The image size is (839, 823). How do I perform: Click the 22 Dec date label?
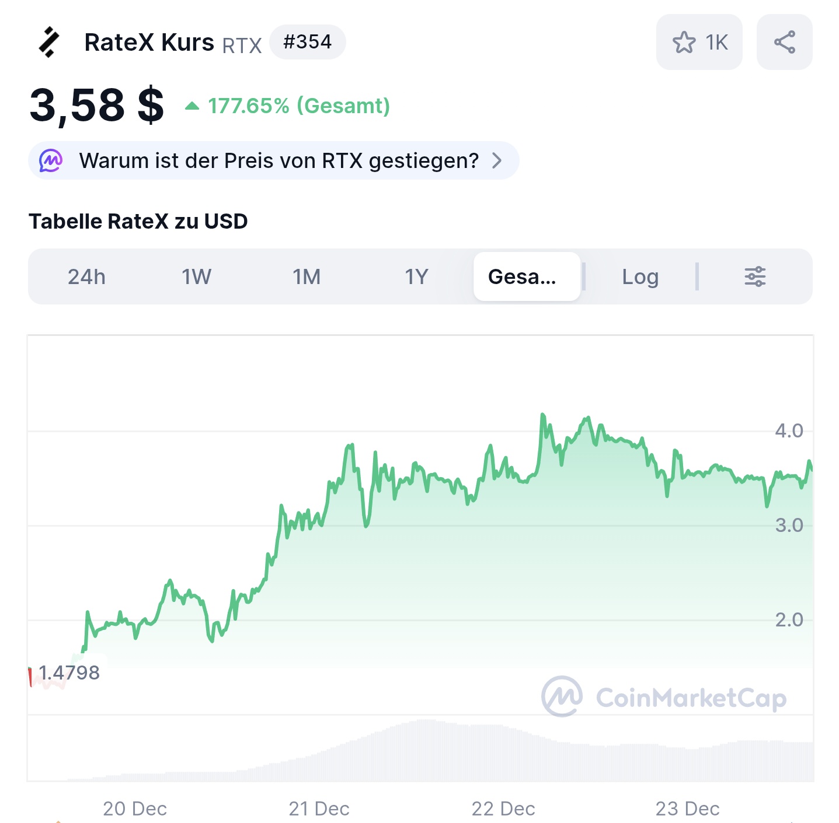click(503, 808)
